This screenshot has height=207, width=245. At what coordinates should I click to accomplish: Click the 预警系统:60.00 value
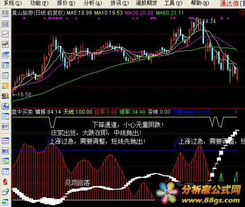point(191,112)
